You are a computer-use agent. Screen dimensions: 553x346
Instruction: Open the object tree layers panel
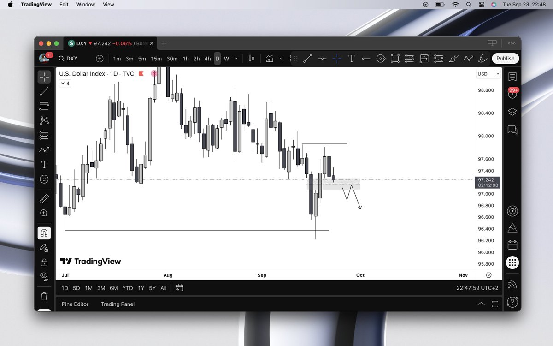[x=512, y=112]
